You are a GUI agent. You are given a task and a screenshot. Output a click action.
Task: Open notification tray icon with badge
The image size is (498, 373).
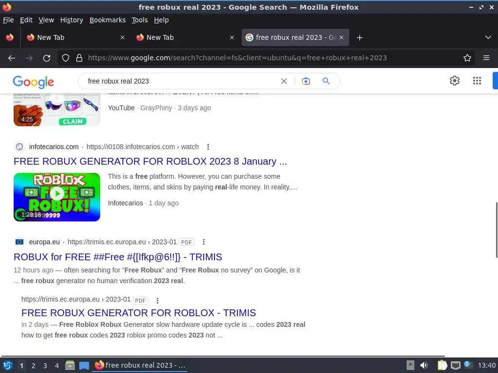click(x=468, y=365)
